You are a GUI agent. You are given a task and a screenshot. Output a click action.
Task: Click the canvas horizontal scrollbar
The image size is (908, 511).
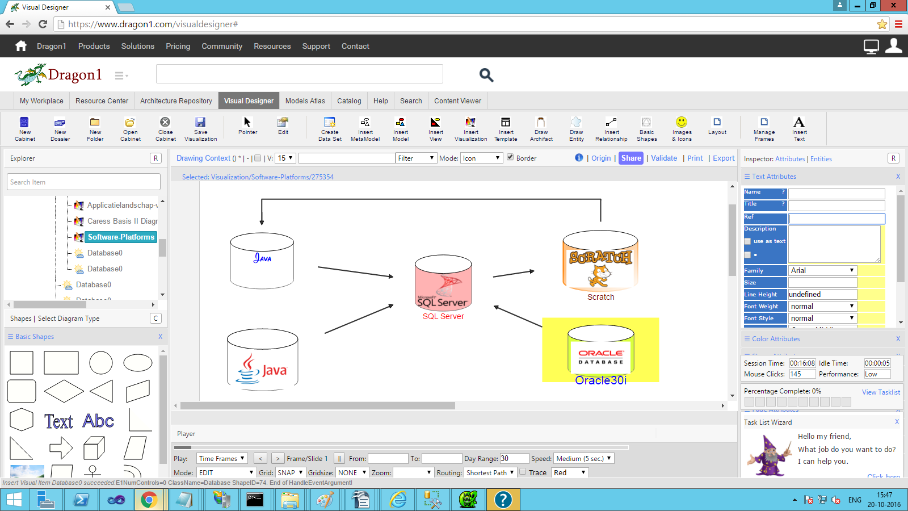tap(318, 405)
